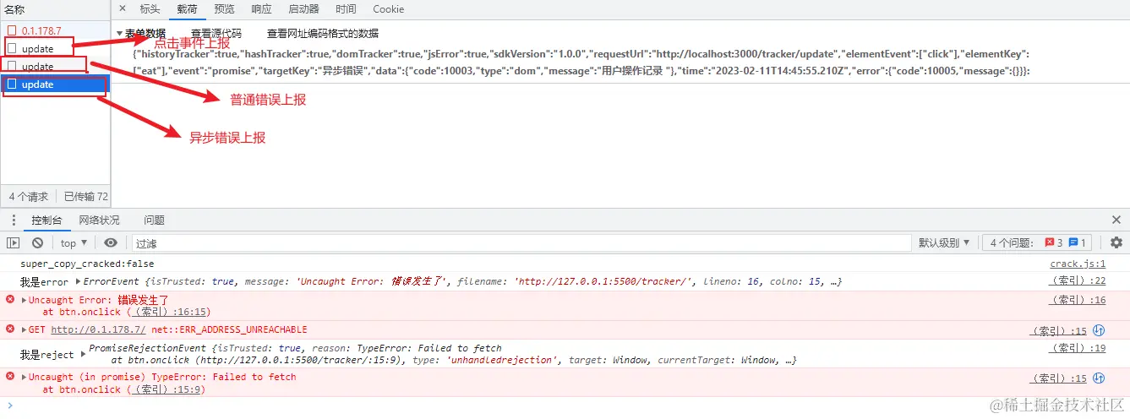
Task: Open the (索引):15 link in the GET error row
Action: pos(1059,330)
